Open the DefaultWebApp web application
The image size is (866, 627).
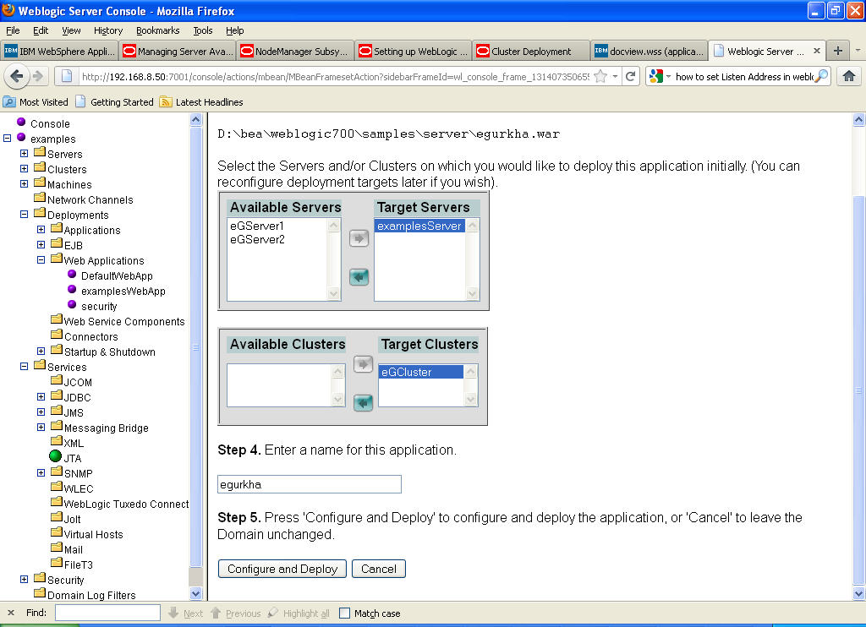(x=117, y=276)
